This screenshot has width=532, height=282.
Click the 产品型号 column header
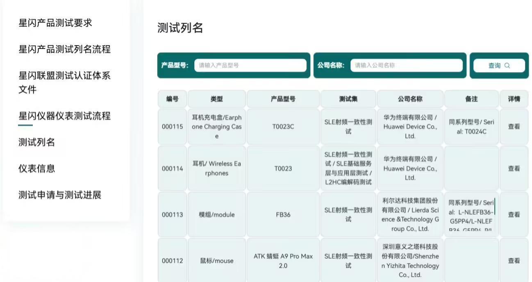(x=283, y=99)
